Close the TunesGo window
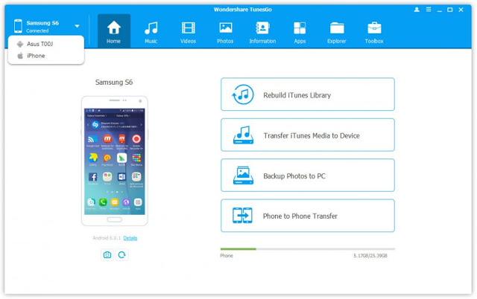This screenshot has height=299, width=477. tap(461, 10)
